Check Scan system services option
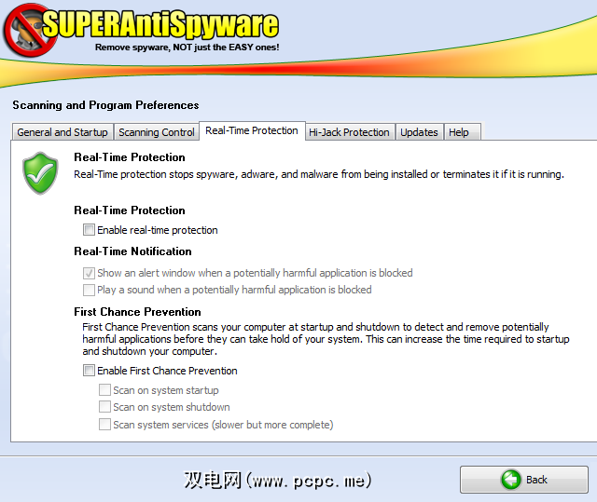 coord(104,424)
